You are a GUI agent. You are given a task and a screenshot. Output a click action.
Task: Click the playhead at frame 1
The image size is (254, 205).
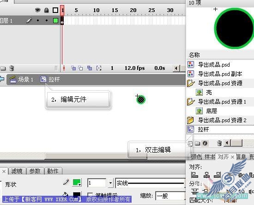coord(62,10)
